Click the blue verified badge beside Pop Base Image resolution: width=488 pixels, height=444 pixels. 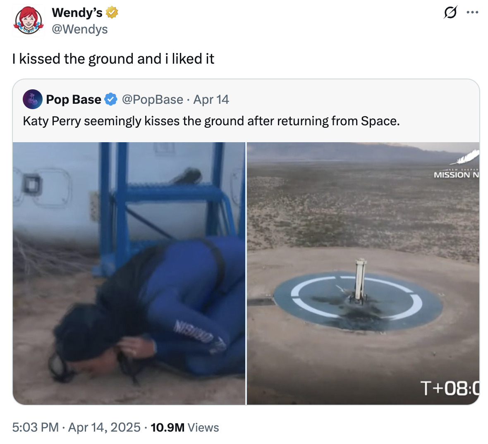[x=111, y=100]
